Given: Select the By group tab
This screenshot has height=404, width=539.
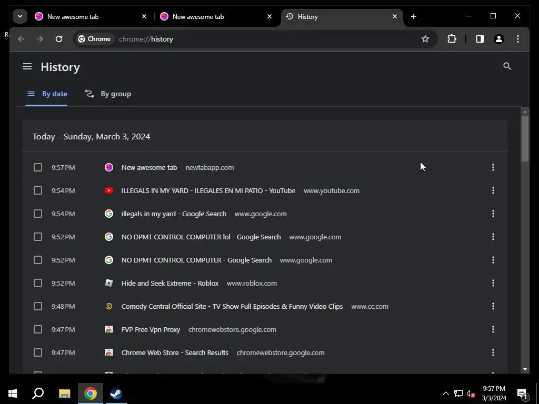Looking at the screenshot, I should pos(108,94).
